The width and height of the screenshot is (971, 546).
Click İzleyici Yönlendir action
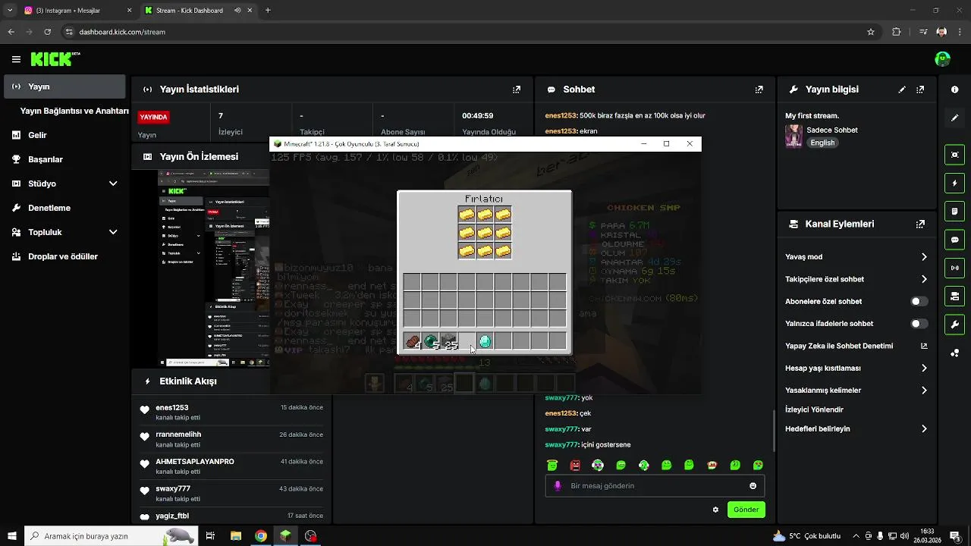click(x=814, y=410)
